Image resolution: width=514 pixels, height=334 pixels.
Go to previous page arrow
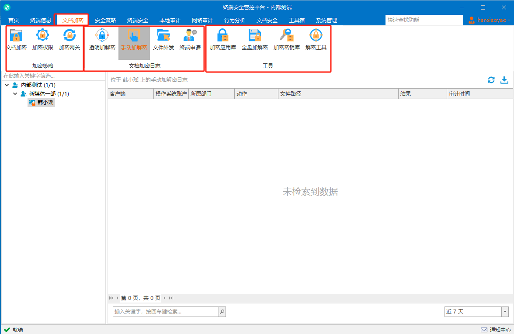click(117, 298)
